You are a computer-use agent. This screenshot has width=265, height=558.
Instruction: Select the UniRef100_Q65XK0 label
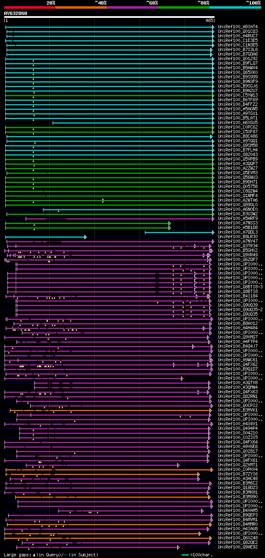(x=238, y=72)
